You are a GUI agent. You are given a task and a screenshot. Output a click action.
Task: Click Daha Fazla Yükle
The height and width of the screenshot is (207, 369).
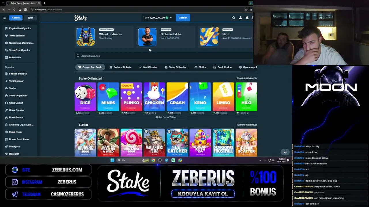tap(166, 117)
